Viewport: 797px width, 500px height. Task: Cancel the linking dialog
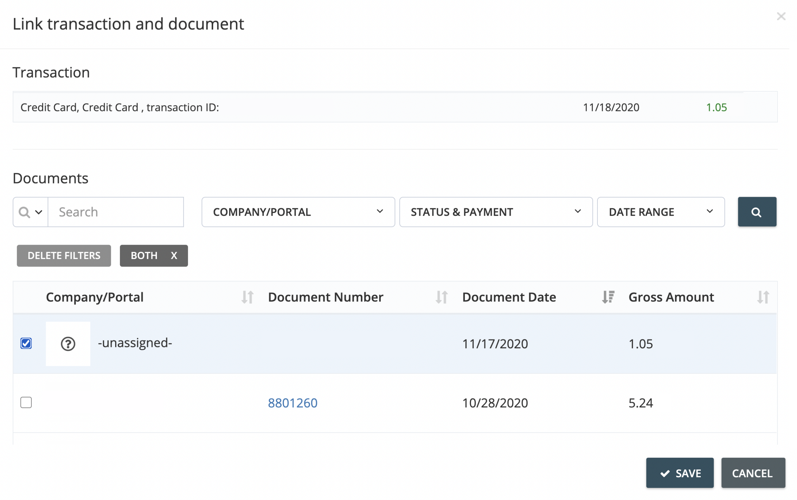[753, 473]
